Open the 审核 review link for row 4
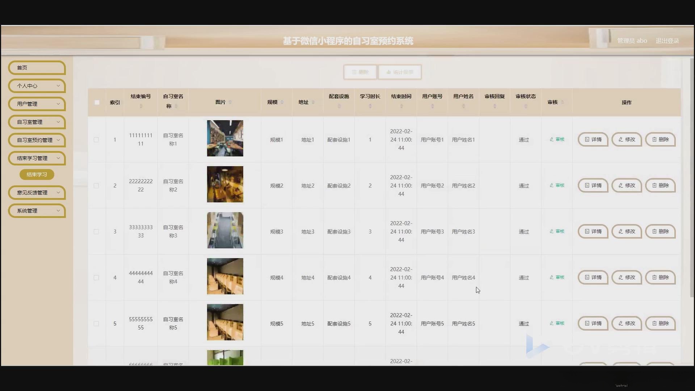Viewport: 695px width, 391px height. point(557,277)
